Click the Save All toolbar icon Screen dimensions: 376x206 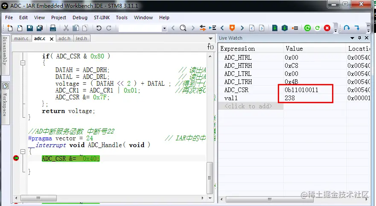click(40, 28)
